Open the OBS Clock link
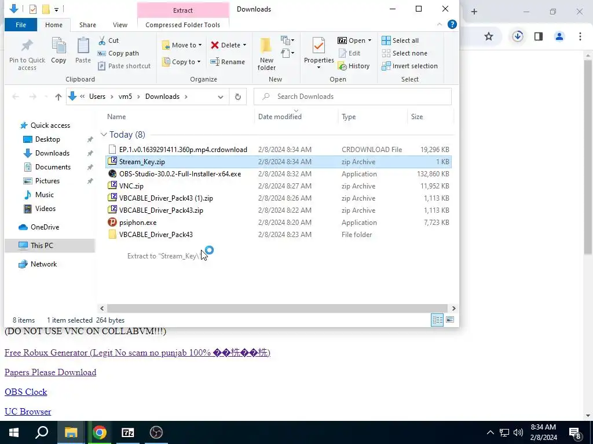The image size is (593, 444). pos(25,392)
